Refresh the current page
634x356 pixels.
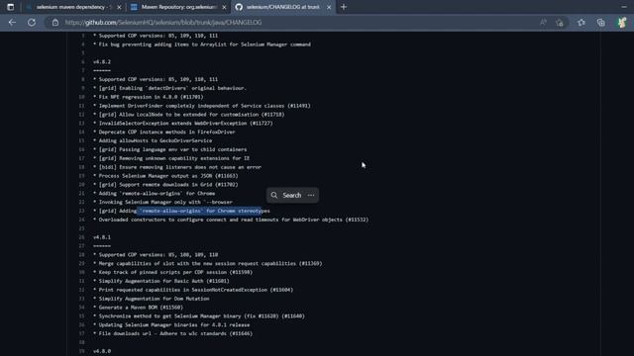31,22
